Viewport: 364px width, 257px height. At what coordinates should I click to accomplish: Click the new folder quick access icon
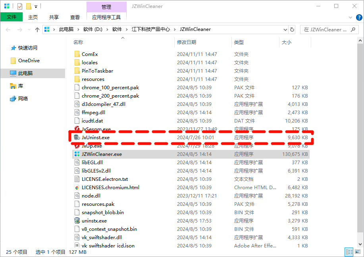click(x=29, y=6)
